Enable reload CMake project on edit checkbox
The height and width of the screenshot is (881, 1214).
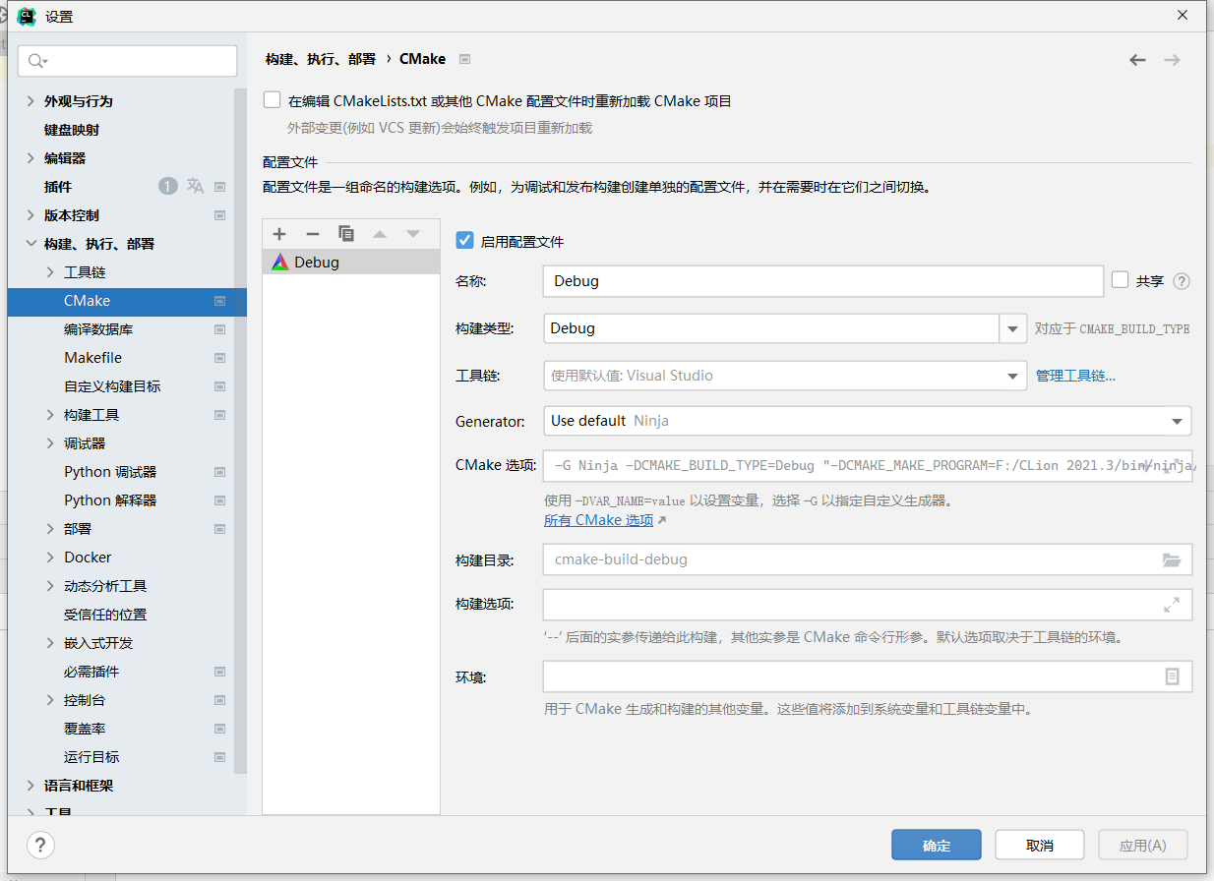pos(272,100)
